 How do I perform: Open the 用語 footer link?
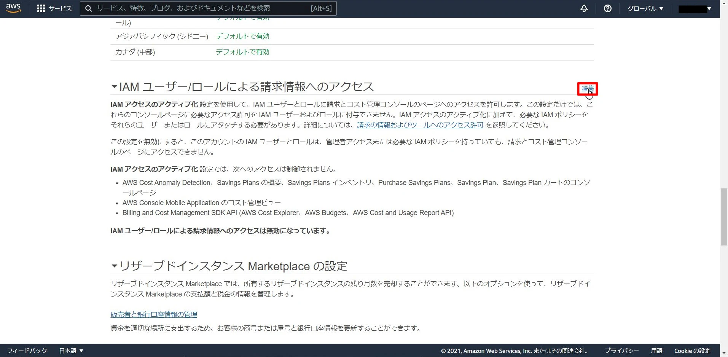[656, 351]
